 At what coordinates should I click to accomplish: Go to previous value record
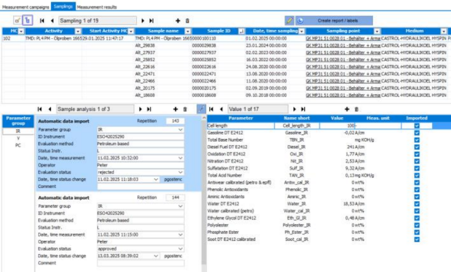tap(221, 109)
